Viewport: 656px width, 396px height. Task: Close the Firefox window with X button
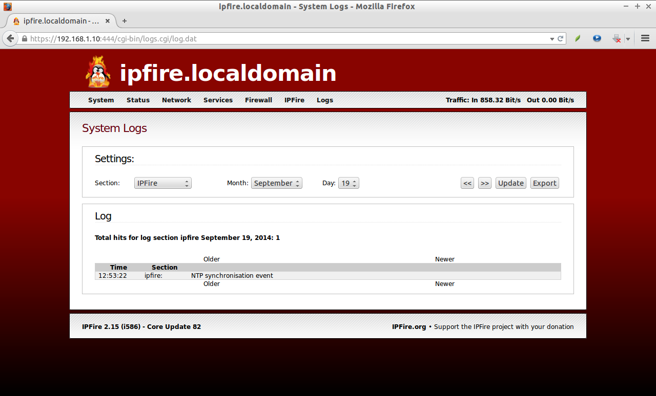tap(648, 7)
